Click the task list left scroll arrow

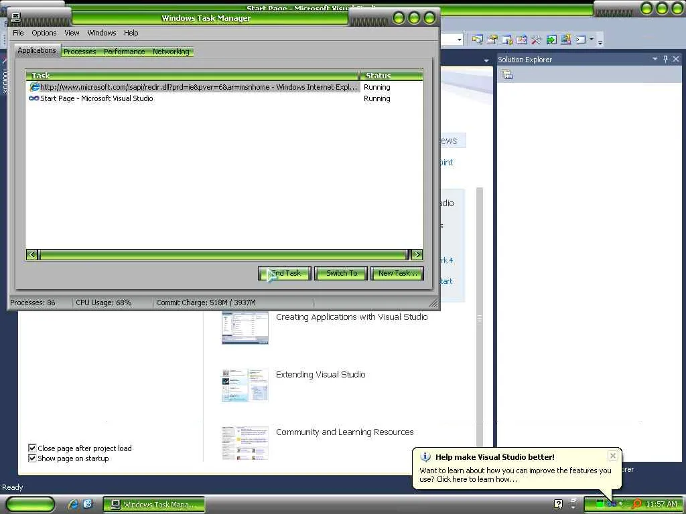(31, 254)
